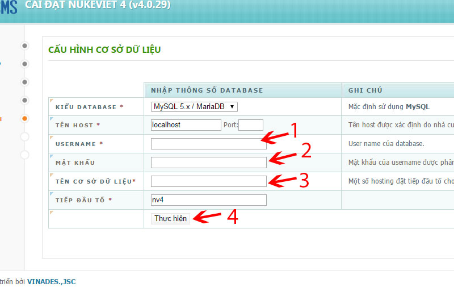The height and width of the screenshot is (287, 454).
Task: Click the Tiếp đầu tố nv4 field
Action: click(x=208, y=200)
